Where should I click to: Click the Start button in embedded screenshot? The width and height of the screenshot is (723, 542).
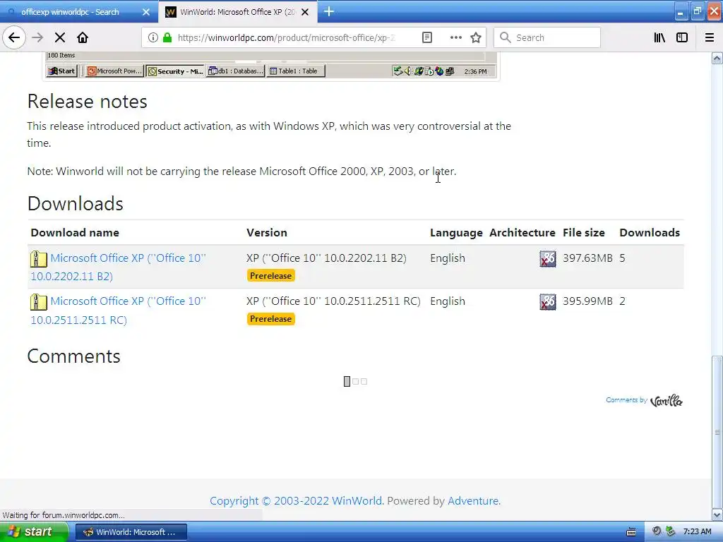coord(62,71)
